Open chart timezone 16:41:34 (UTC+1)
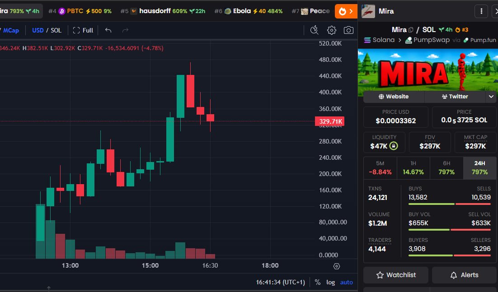This screenshot has height=292, width=498. [281, 282]
